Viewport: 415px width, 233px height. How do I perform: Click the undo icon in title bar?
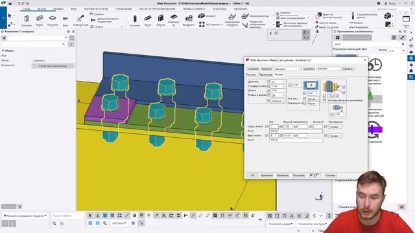point(19,4)
